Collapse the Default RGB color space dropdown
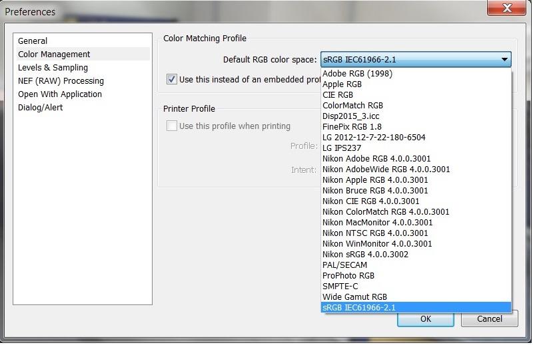Screen dimensions: 533x345 click(416, 60)
